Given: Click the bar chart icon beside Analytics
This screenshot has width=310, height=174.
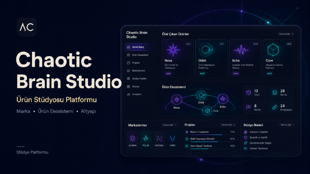Looking at the screenshot, I should 128,94.
